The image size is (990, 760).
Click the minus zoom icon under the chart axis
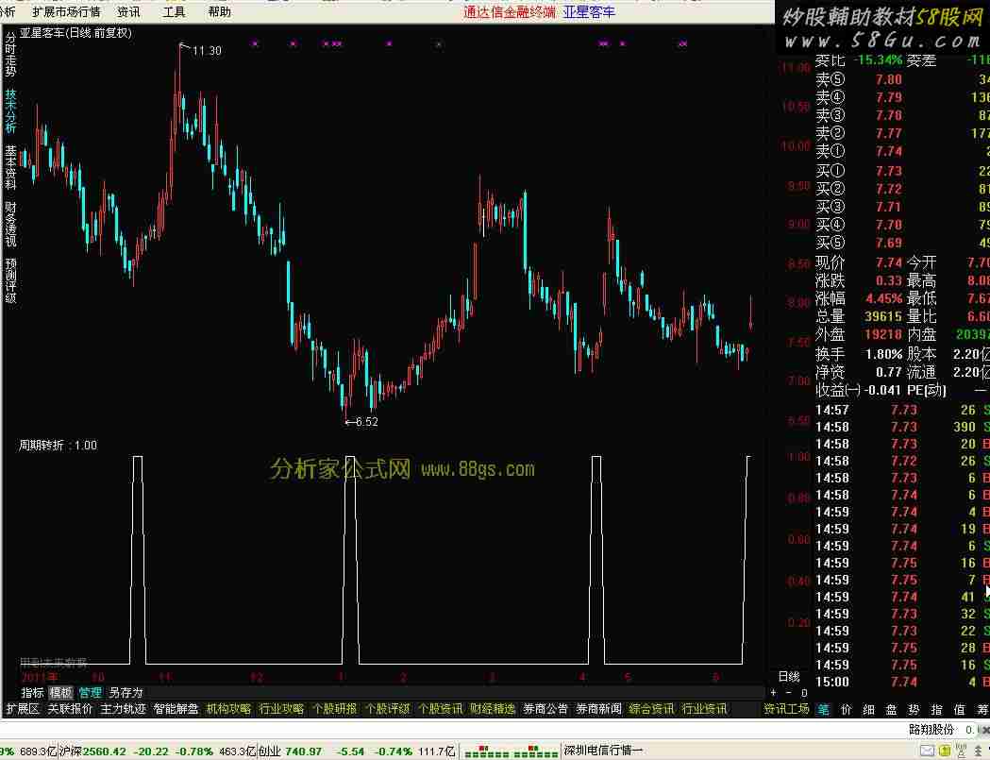click(789, 692)
